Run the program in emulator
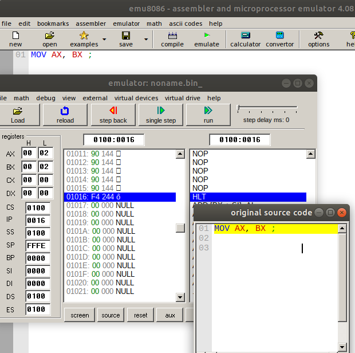This screenshot has height=353, width=355. point(208,111)
